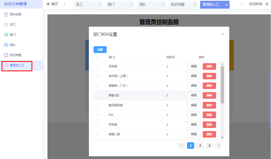Click the home icon next to 首页
This screenshot has width=271, height=159.
click(48, 4)
